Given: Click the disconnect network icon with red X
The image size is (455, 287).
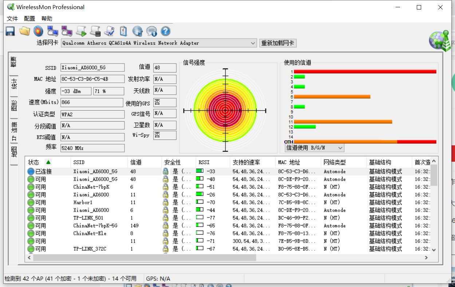Looking at the screenshot, I should point(67,31).
